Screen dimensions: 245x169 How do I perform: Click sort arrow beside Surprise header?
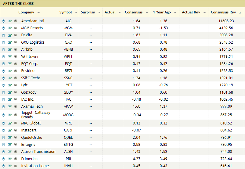coord(99,13)
